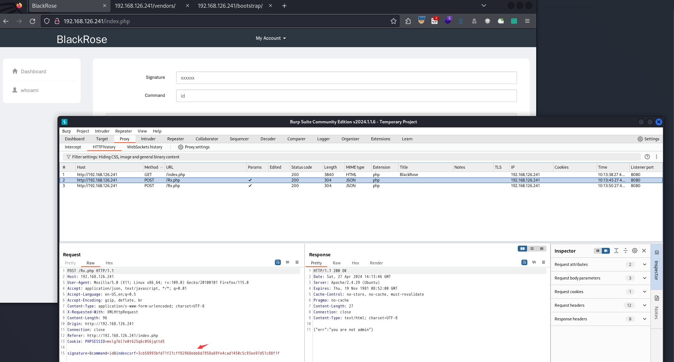Select top-bottom request/response layout

point(532,249)
